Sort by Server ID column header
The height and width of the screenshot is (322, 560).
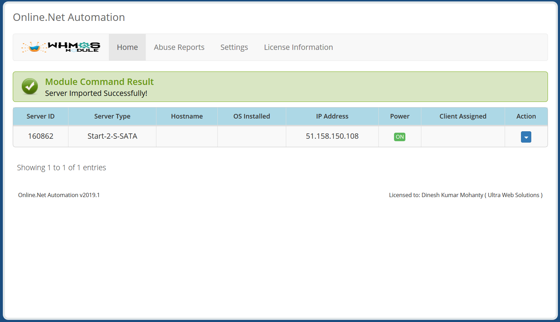41,116
